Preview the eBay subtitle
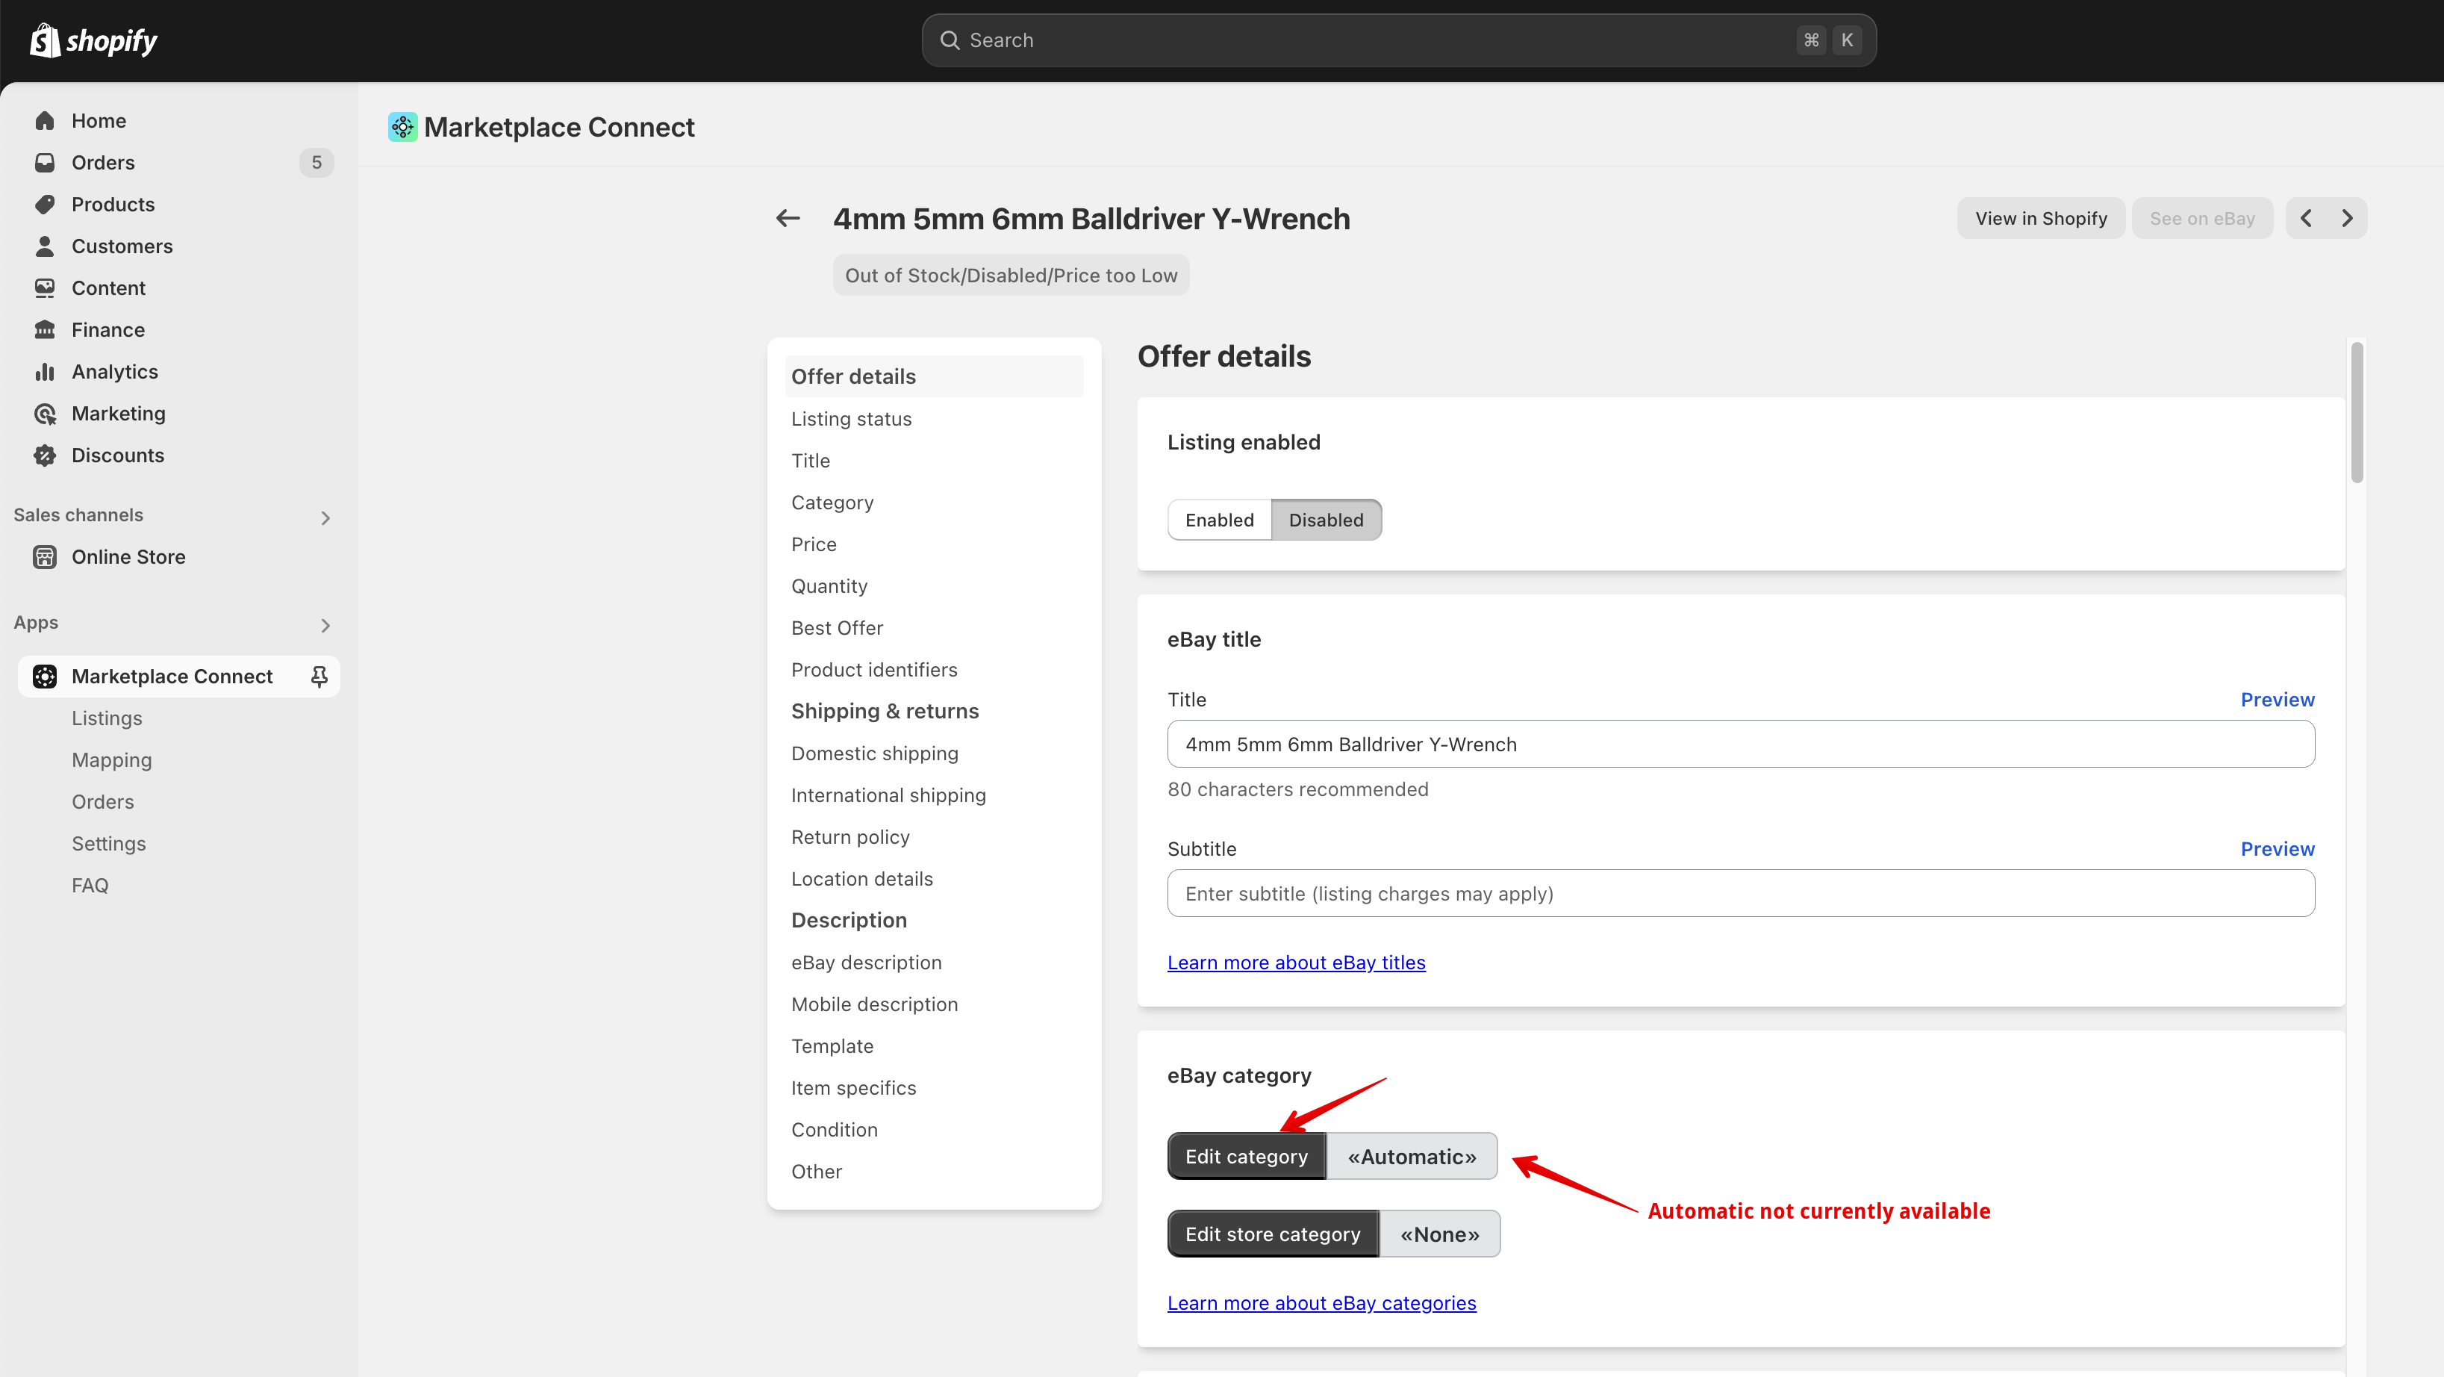Viewport: 2444px width, 1377px height. coord(2277,848)
